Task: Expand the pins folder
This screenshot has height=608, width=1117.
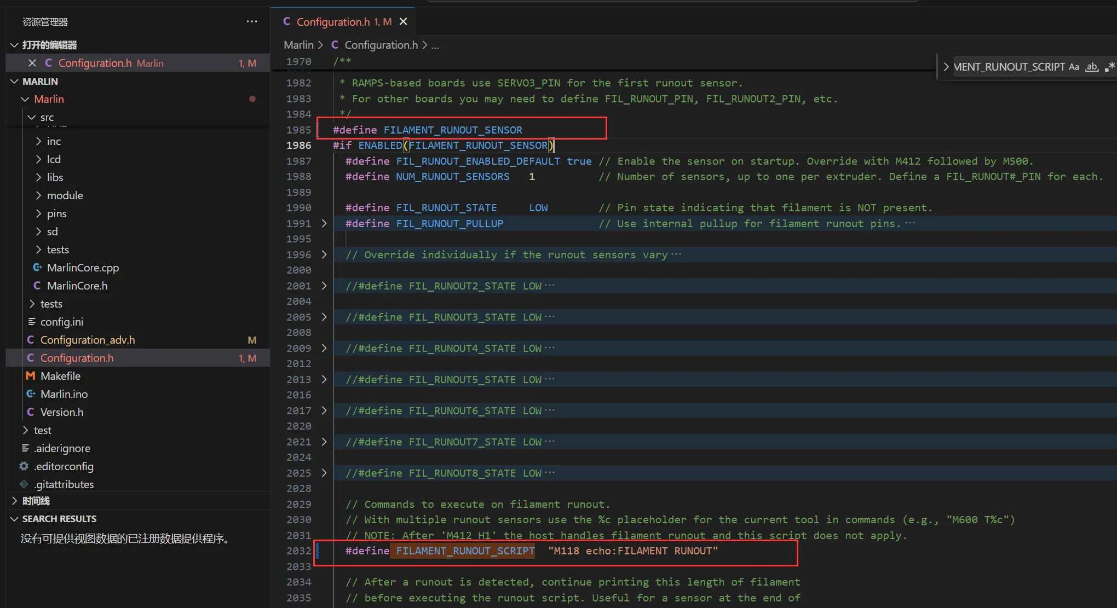Action: point(56,213)
